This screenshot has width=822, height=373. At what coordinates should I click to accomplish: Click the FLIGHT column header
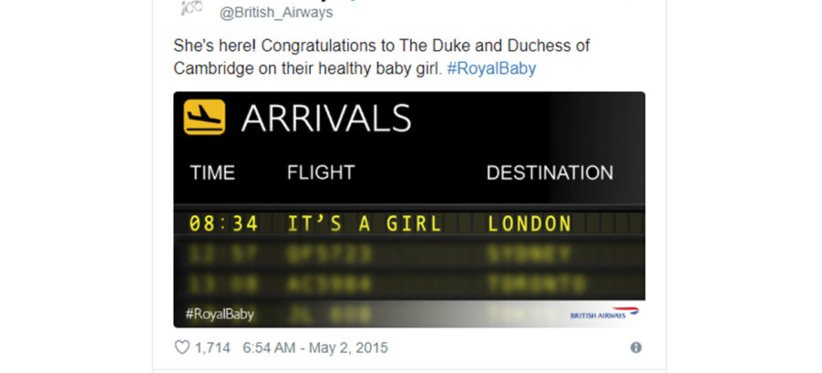(x=321, y=172)
